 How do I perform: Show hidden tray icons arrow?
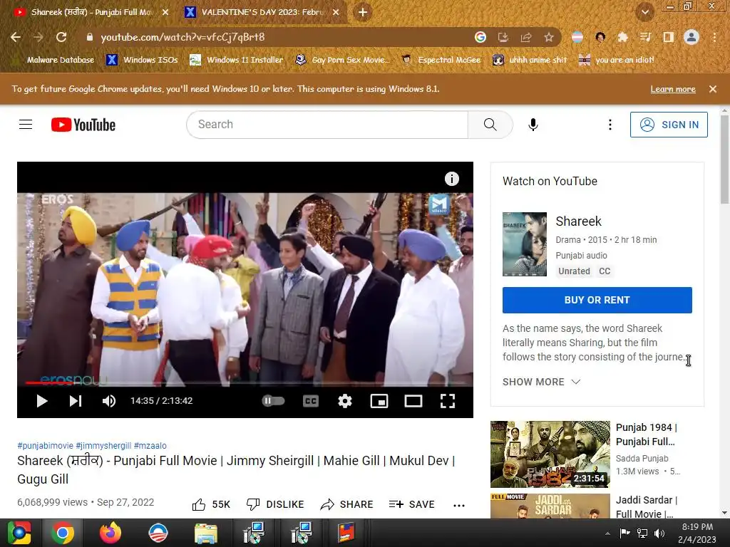click(x=607, y=533)
